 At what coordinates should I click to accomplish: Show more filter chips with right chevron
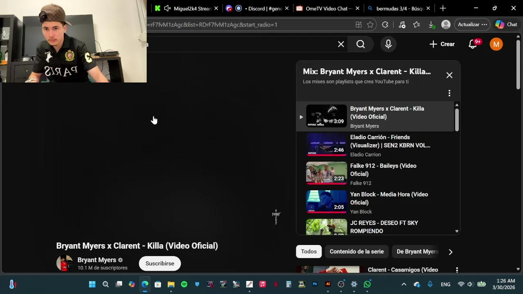[x=450, y=252]
